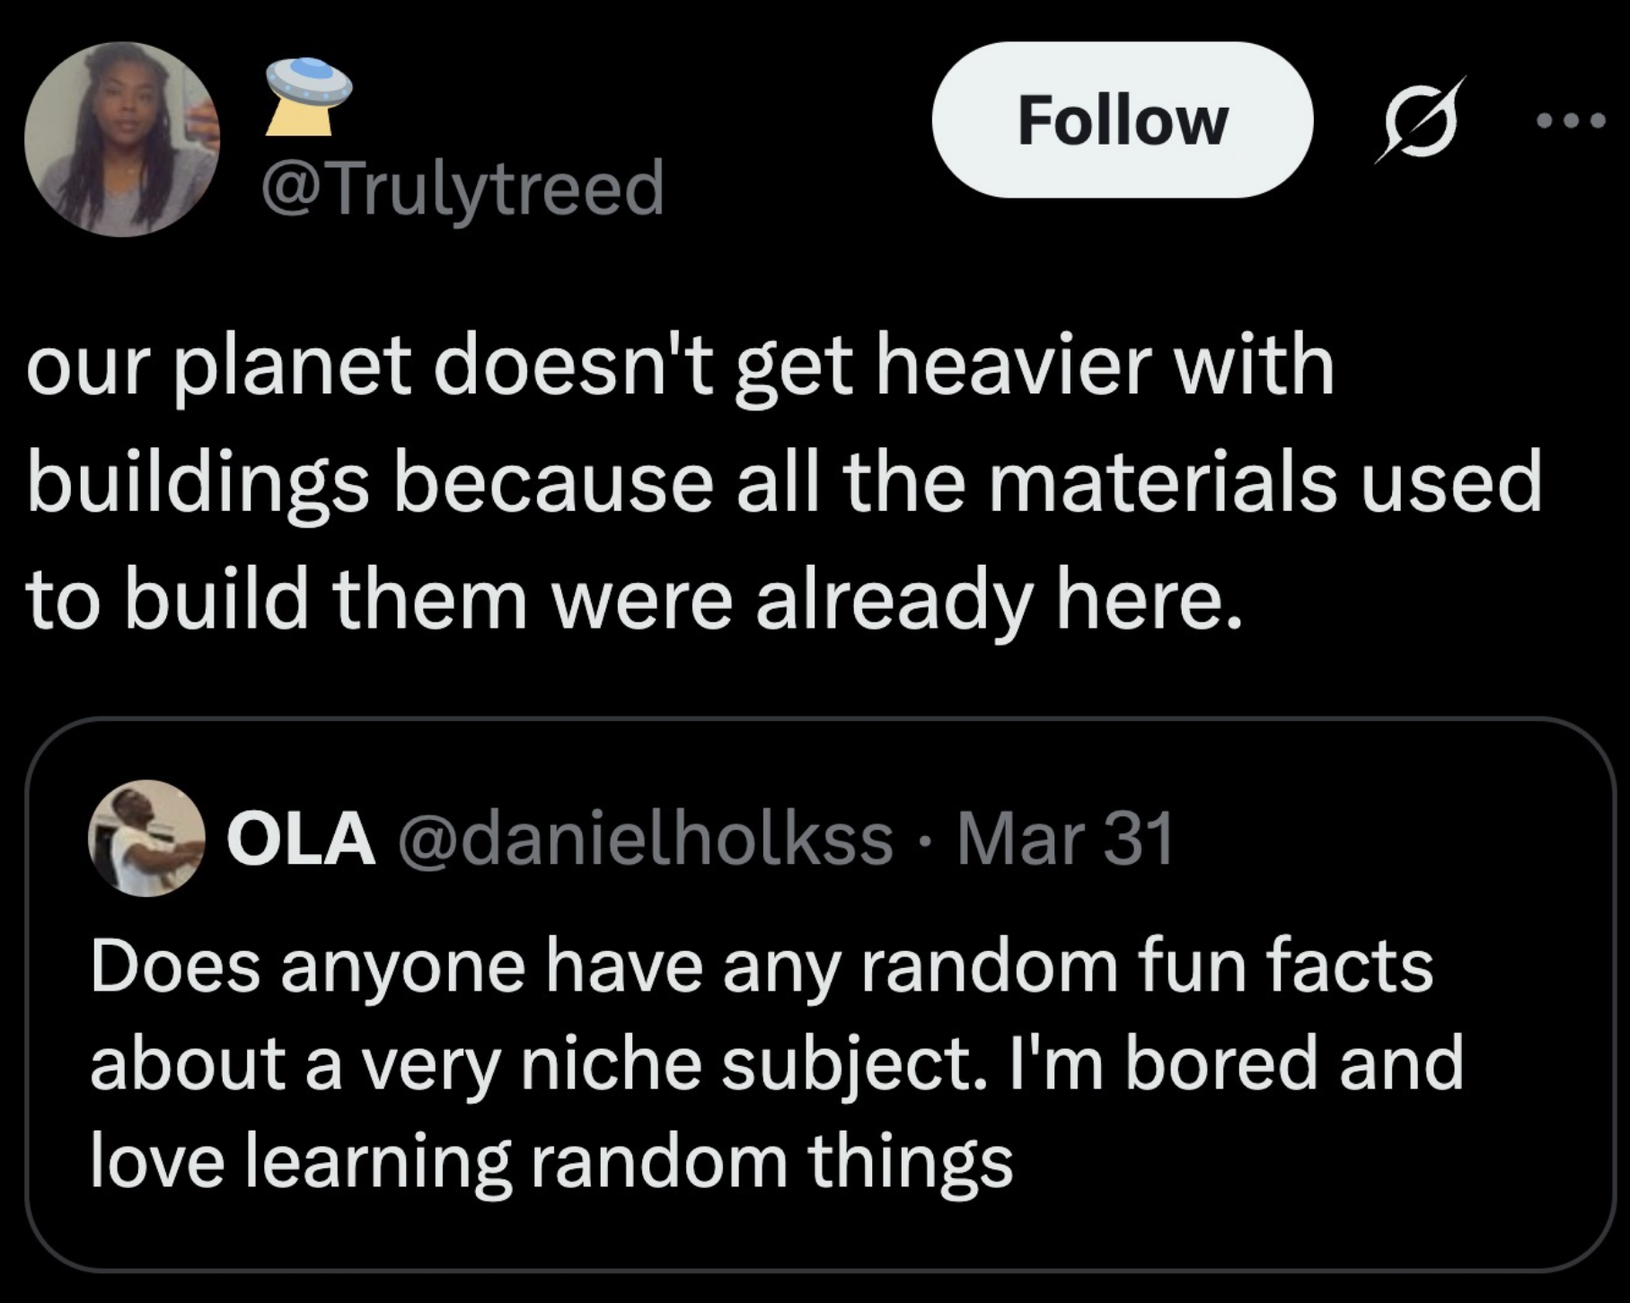Click the quoted line "Does anyone have any random fun facts"
Image resolution: width=1630 pixels, height=1303 pixels.
(762, 966)
